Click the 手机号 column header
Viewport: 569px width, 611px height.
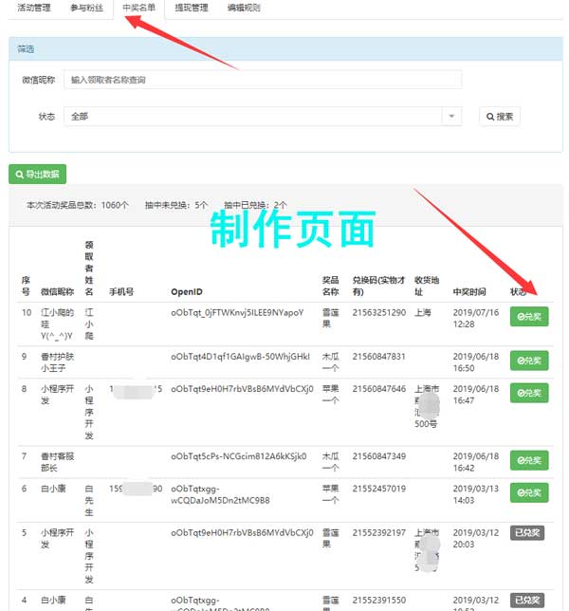tap(121, 291)
